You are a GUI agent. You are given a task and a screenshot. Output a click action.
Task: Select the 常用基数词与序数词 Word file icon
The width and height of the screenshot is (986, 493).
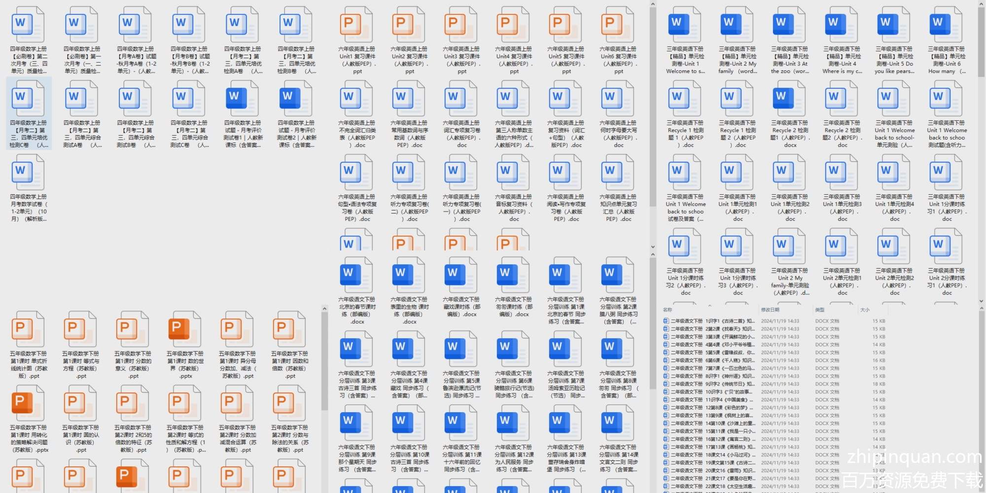point(409,99)
